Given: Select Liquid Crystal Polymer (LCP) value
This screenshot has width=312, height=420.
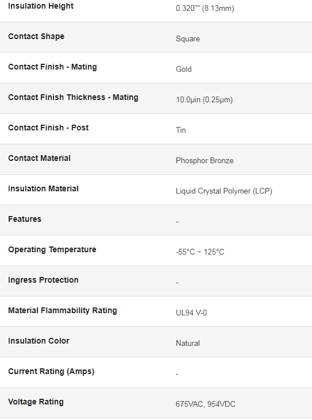Looking at the screenshot, I should (x=224, y=191).
